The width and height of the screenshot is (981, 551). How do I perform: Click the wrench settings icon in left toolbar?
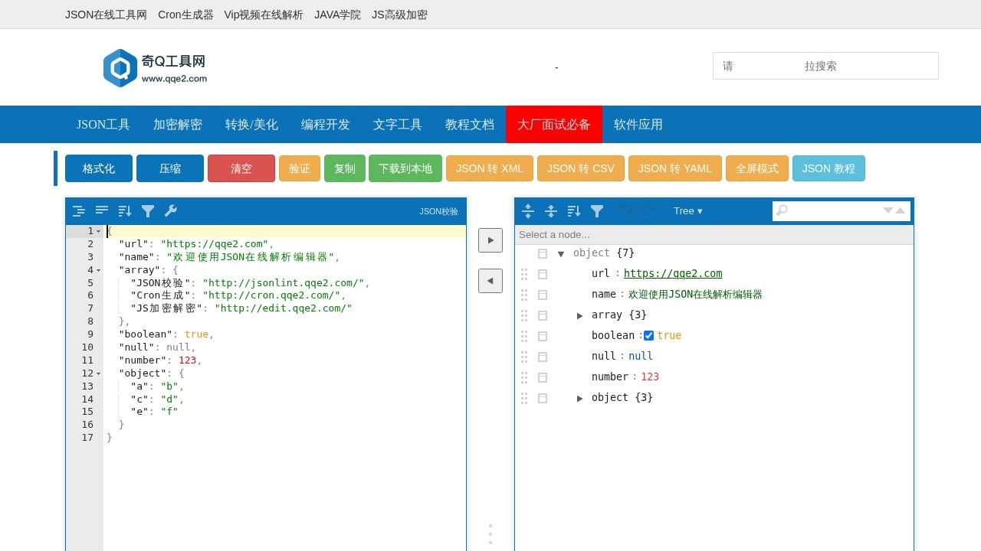(x=170, y=210)
